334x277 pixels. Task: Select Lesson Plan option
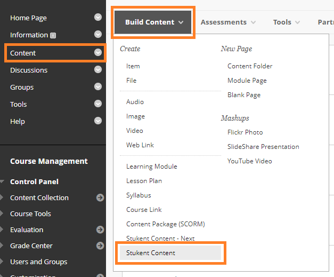click(144, 181)
